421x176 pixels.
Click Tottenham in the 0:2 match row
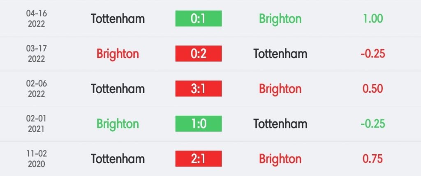pos(280,54)
